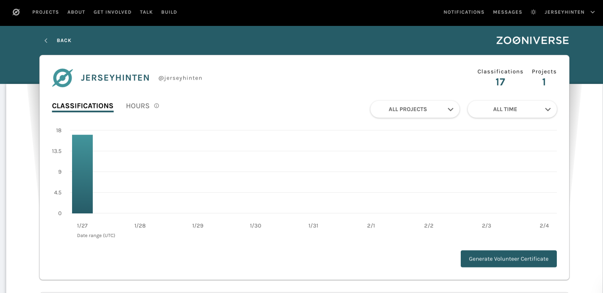Click the JERSEYHINTEN profile name heading
This screenshot has width=603, height=293.
[115, 78]
